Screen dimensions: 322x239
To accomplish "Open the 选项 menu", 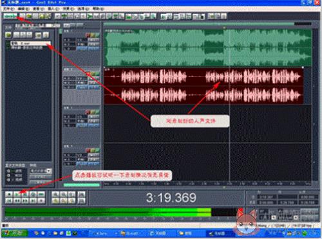I will click(83, 9).
